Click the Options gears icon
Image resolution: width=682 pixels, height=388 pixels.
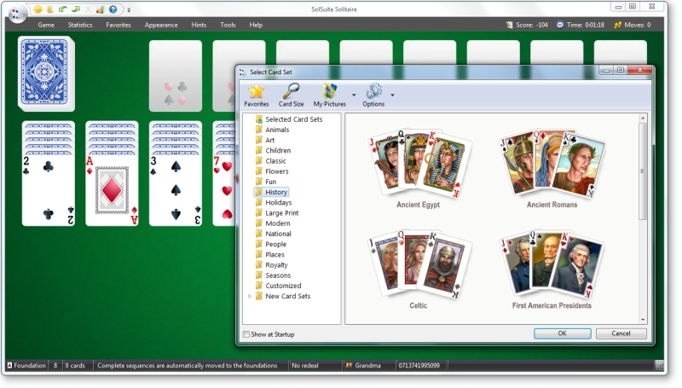point(373,91)
